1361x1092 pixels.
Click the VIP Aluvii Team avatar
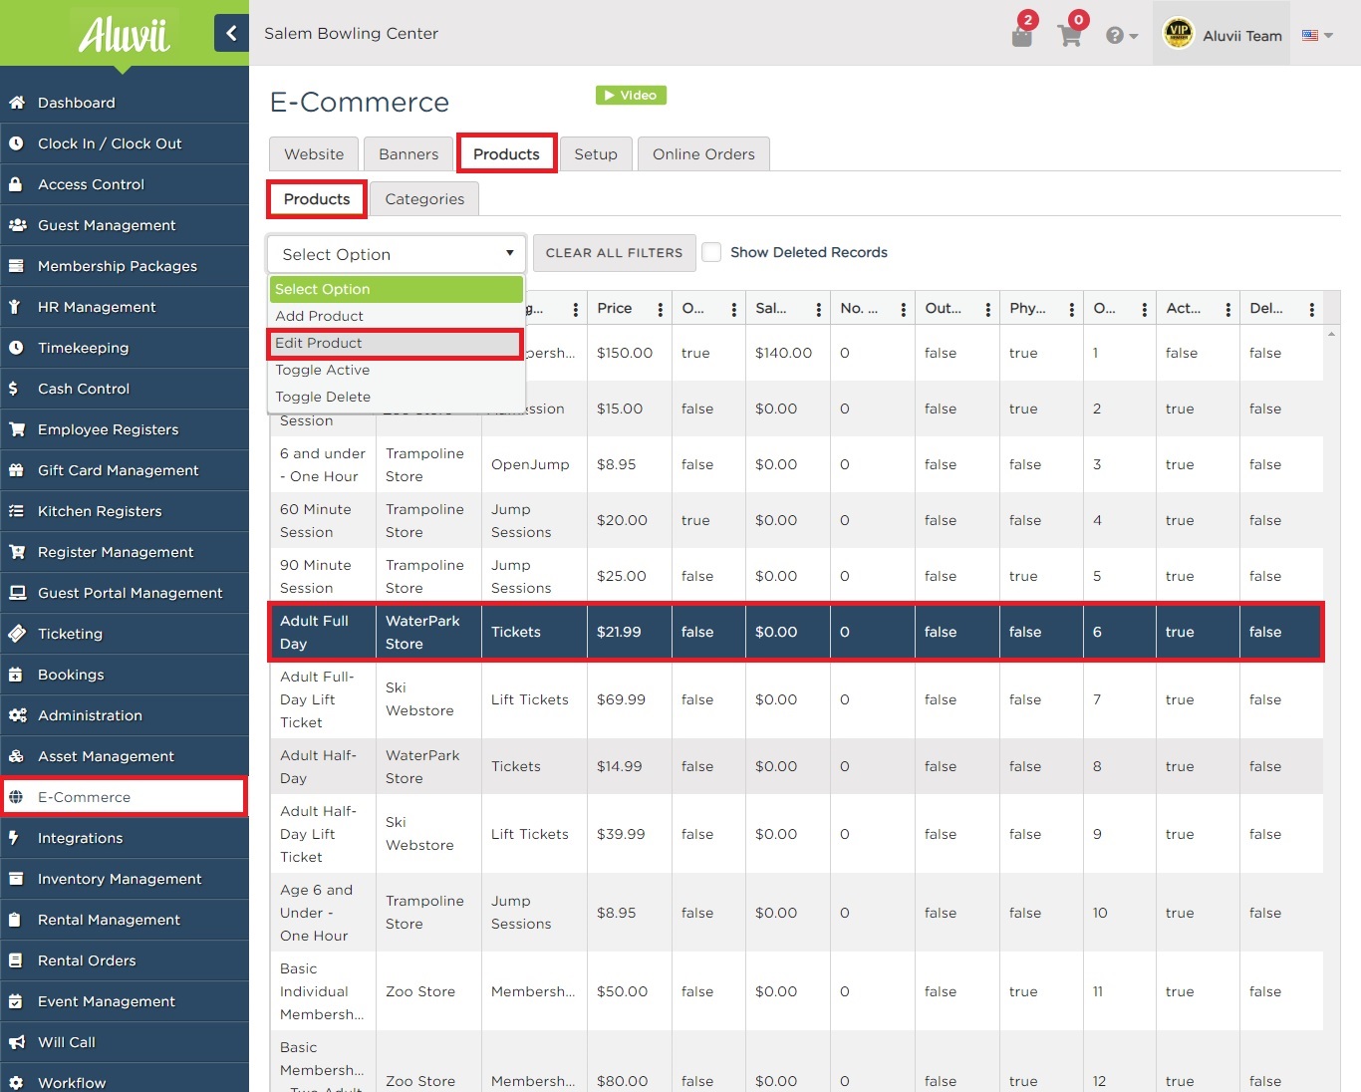tap(1179, 33)
